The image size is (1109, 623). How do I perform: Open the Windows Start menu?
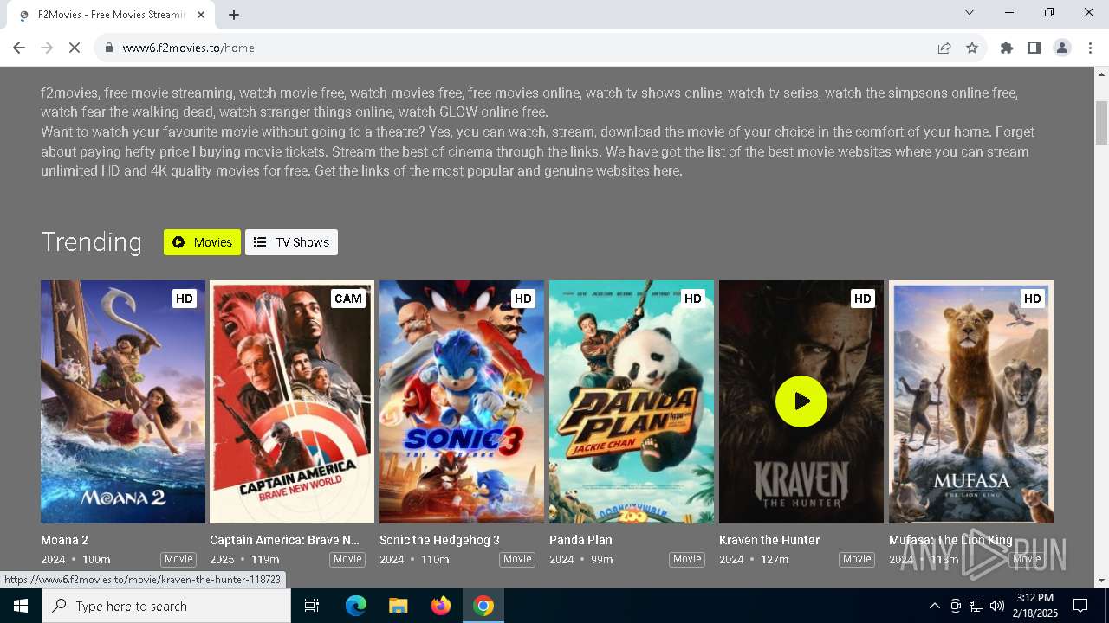click(21, 606)
